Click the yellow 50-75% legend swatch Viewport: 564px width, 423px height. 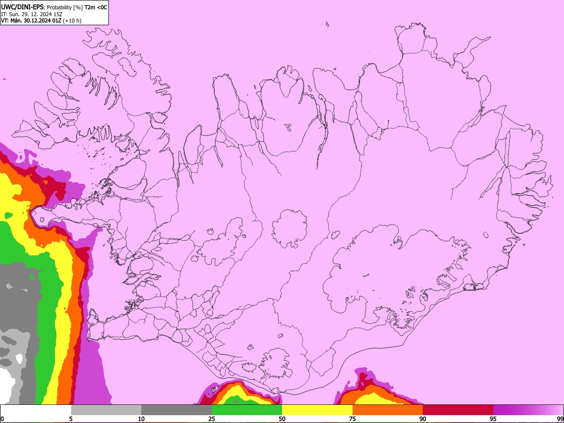317,410
